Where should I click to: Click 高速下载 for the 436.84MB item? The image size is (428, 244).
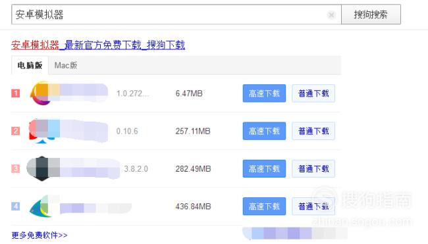coord(264,207)
